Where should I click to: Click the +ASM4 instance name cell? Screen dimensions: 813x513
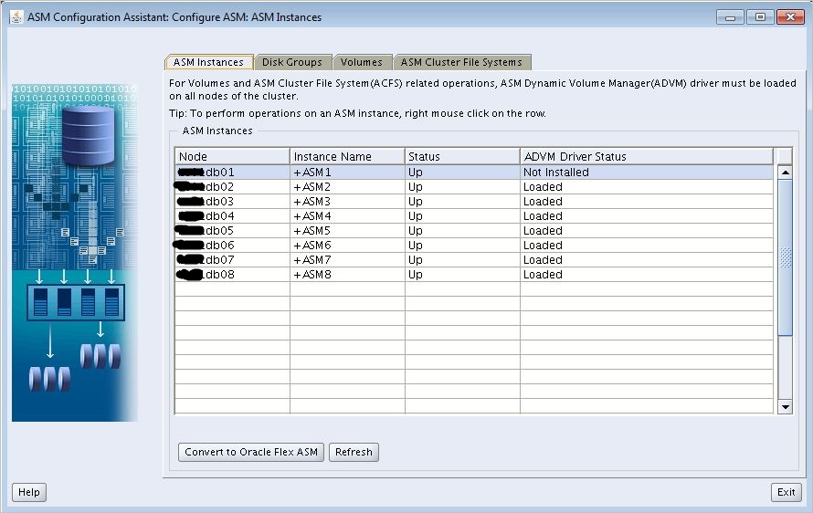(x=347, y=215)
